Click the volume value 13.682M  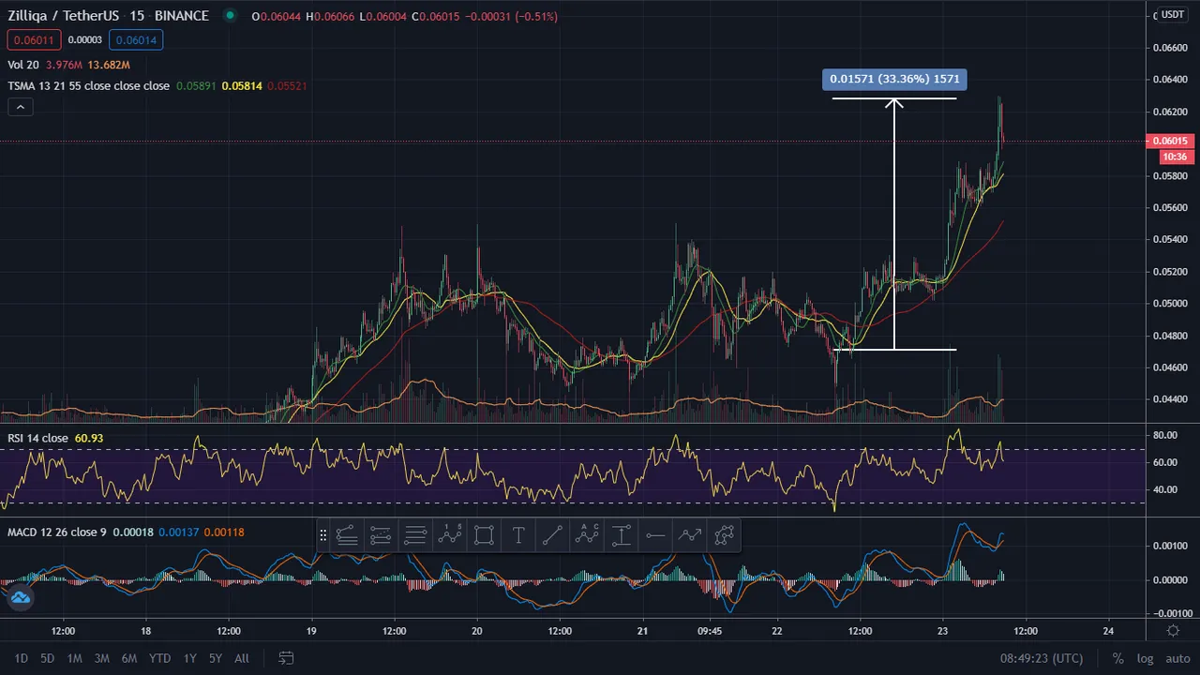110,65
